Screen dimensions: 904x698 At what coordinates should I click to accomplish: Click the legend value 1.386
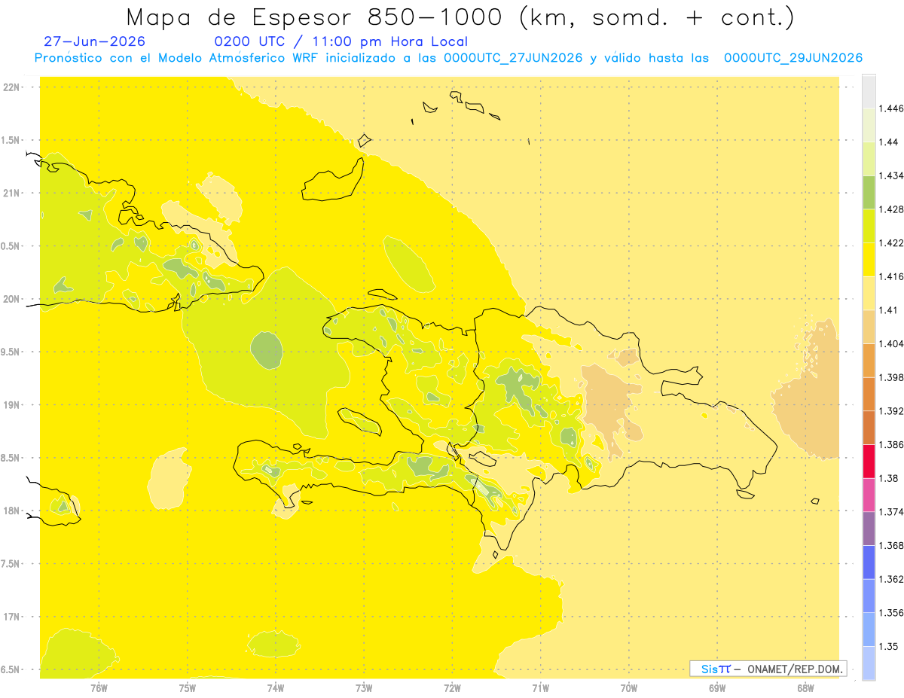pos(891,445)
